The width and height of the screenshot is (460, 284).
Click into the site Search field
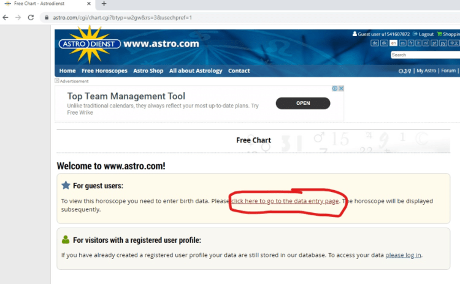point(424,55)
